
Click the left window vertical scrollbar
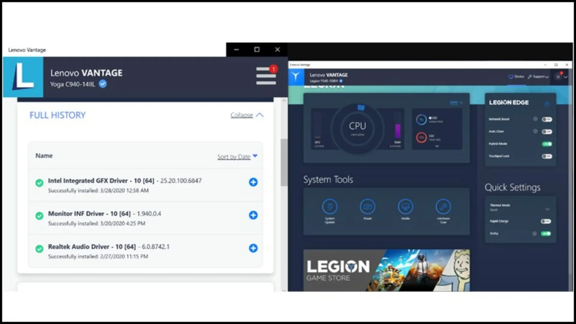pos(284,162)
